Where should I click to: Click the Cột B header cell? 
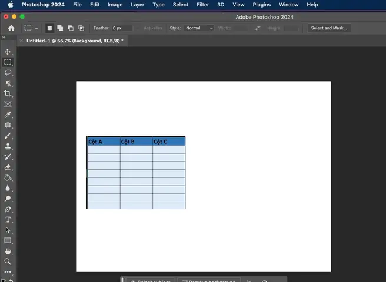(137, 142)
